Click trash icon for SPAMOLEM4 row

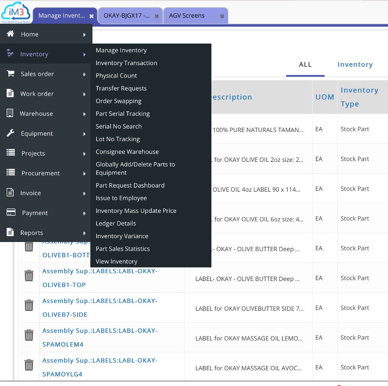[29, 335]
